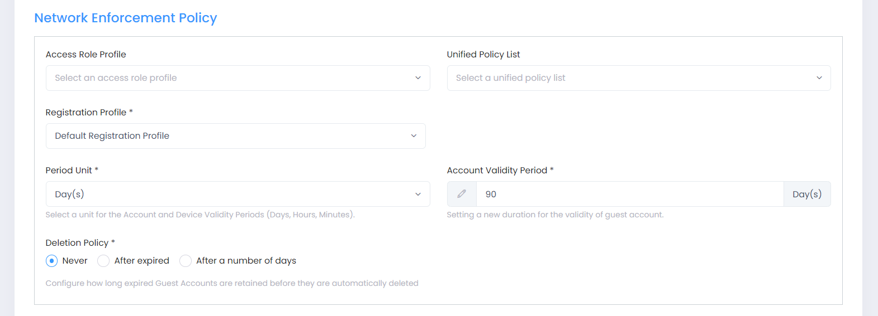The width and height of the screenshot is (878, 316).
Task: Click the Network Enforcement Policy heading
Action: 126,18
